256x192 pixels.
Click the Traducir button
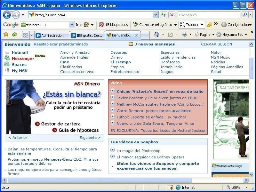[189, 25]
